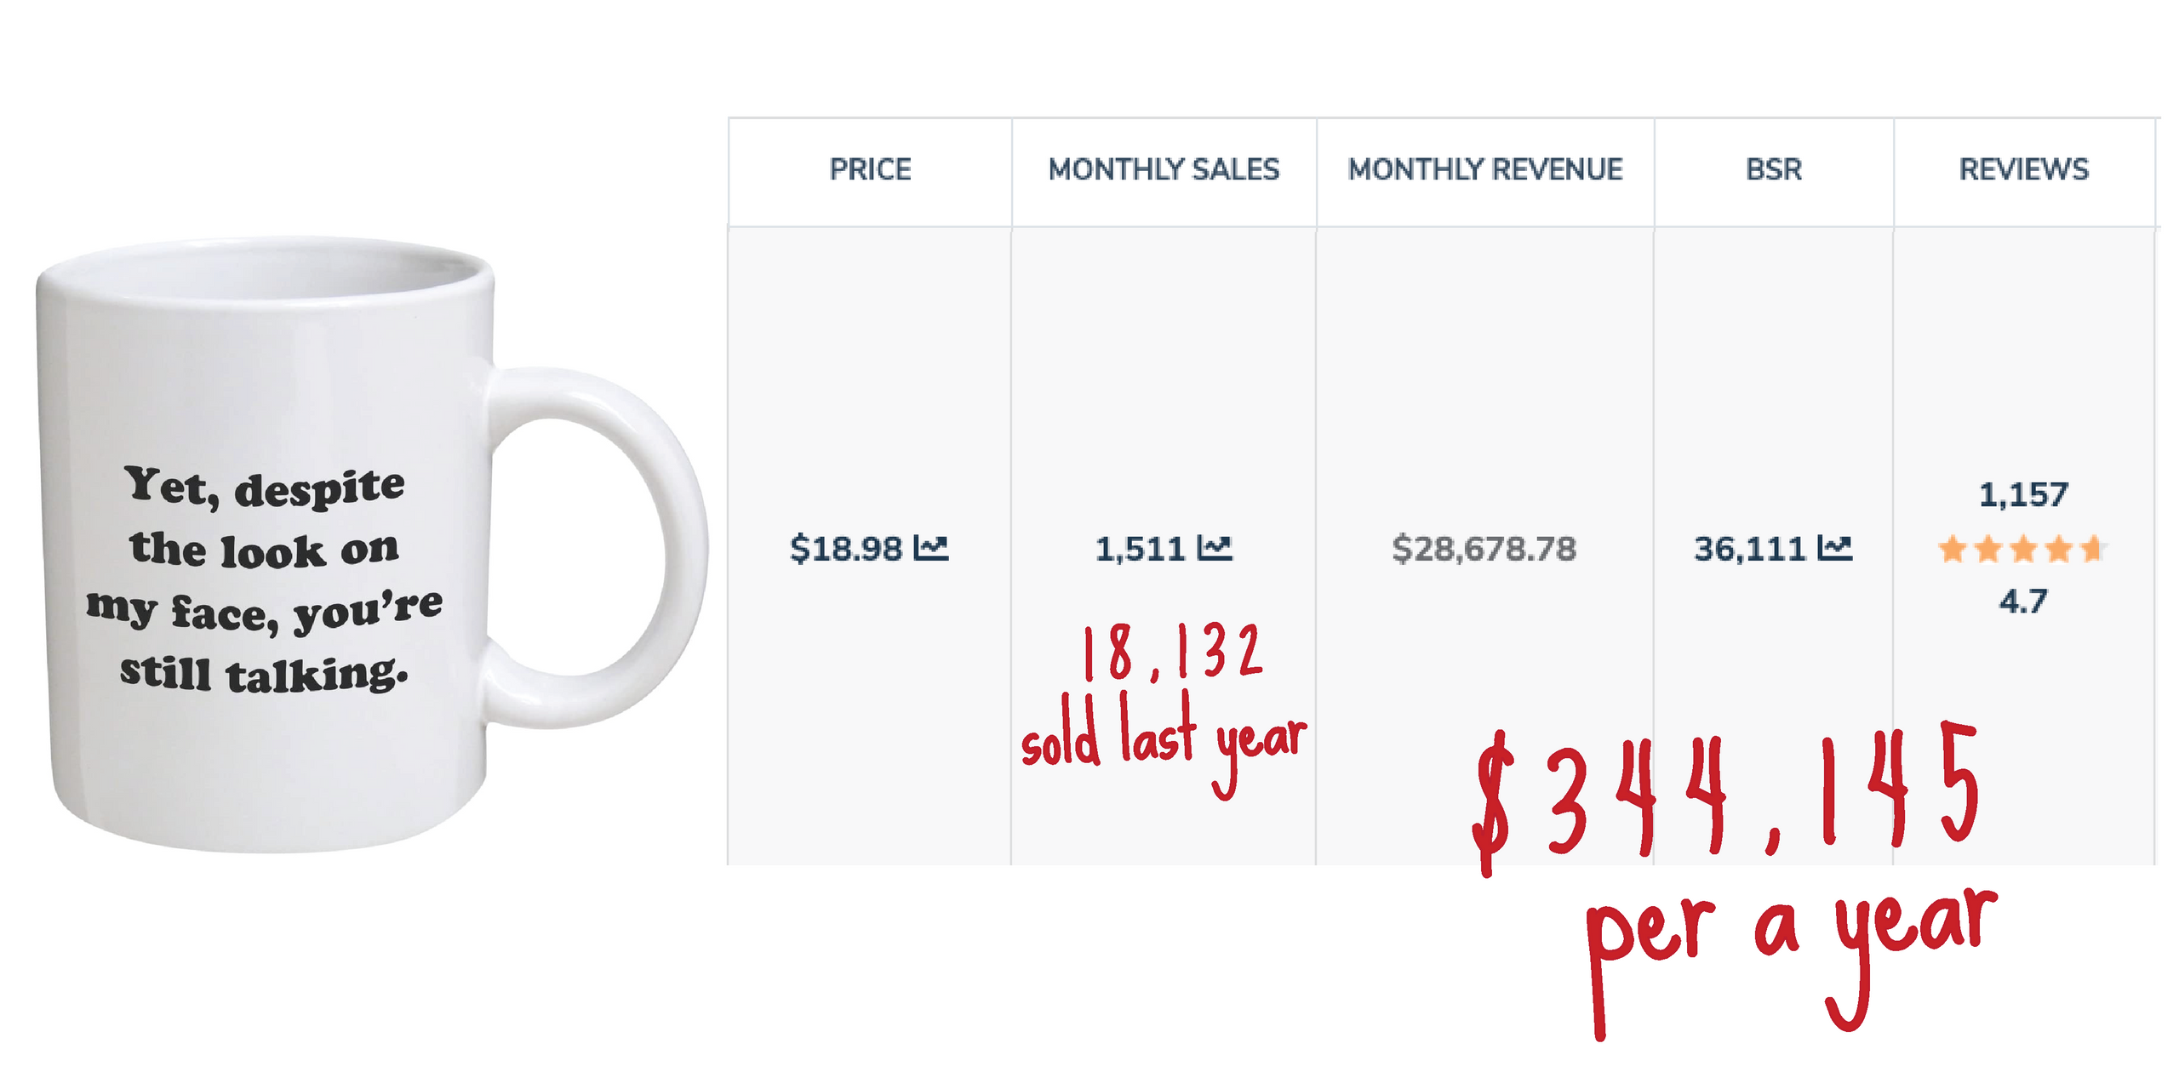The image size is (2179, 1089).
Task: Click the first star in the rating
Action: [x=1953, y=550]
